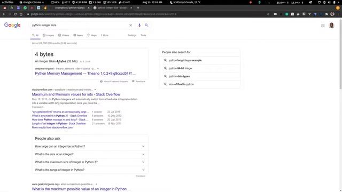Viewport: 342px width, 192px height.
Task: Close the codingforg python-django tab
Action: 89,8
